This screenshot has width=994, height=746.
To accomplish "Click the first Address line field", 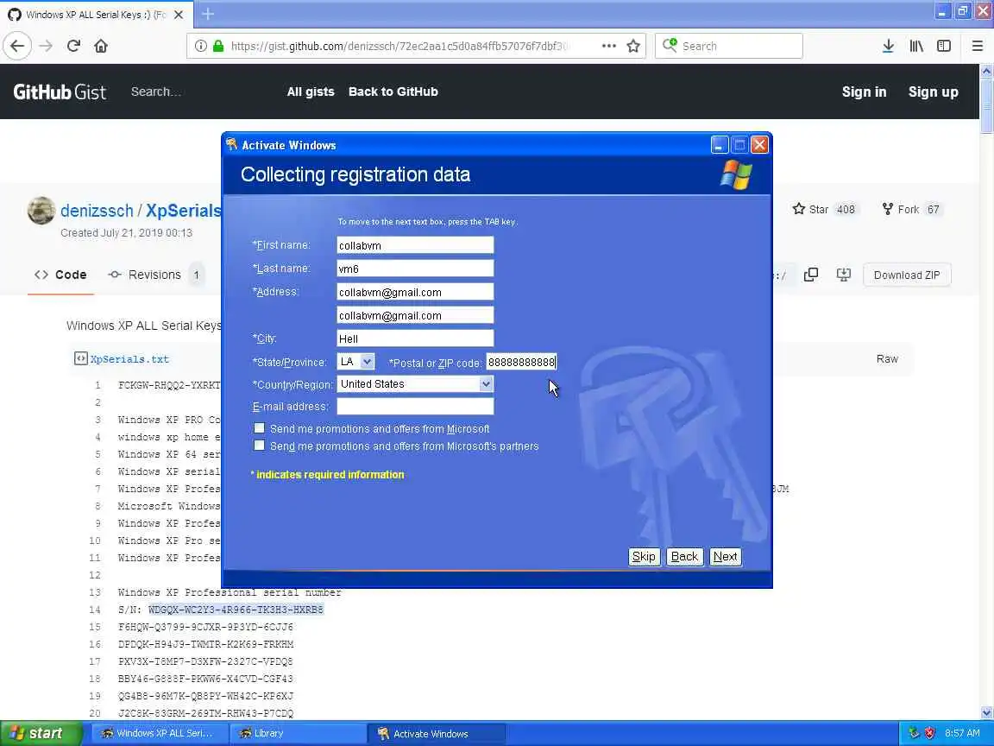I will point(415,292).
